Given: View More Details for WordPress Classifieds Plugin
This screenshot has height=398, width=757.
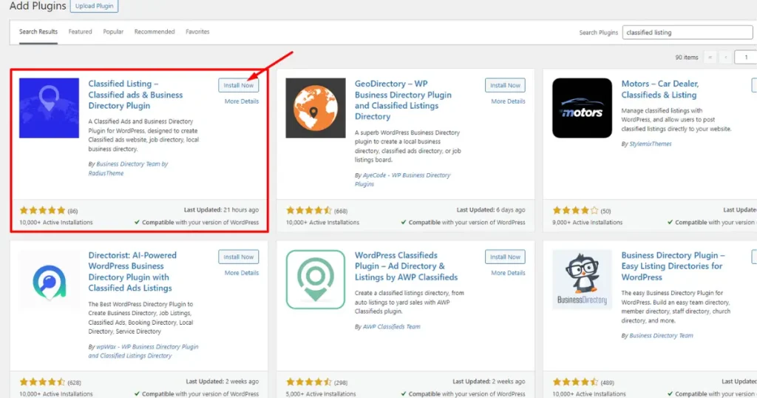Looking at the screenshot, I should 508,273.
